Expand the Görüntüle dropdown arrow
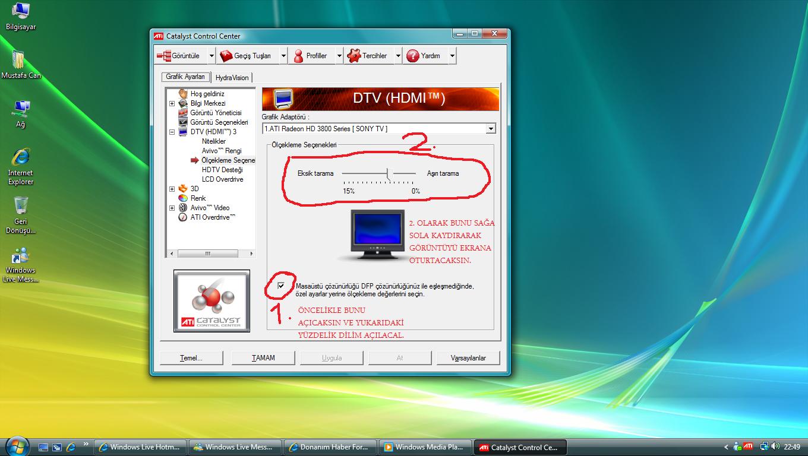Viewport: 808px width, 456px height. coord(212,56)
